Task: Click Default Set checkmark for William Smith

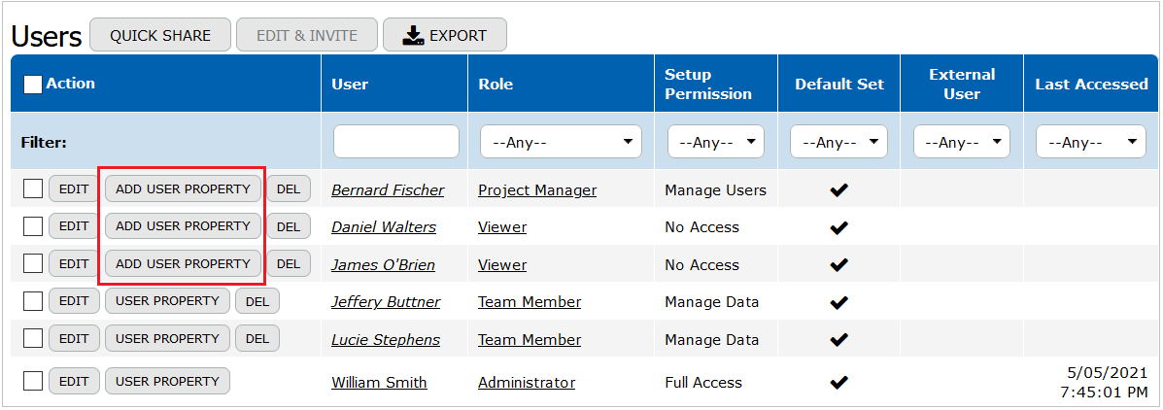Action: [x=838, y=383]
